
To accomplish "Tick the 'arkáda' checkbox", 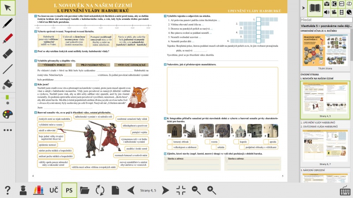I will [214, 147].
